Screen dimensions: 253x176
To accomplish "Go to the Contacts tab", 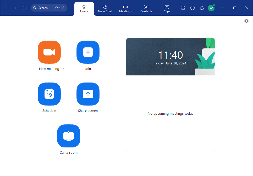I will [x=146, y=9].
